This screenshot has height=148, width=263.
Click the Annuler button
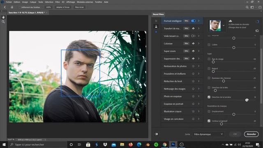[x=251, y=134]
